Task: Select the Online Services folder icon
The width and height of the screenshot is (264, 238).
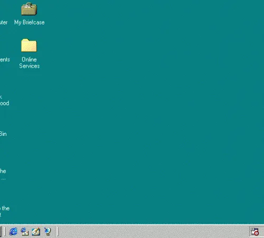Action: click(29, 45)
